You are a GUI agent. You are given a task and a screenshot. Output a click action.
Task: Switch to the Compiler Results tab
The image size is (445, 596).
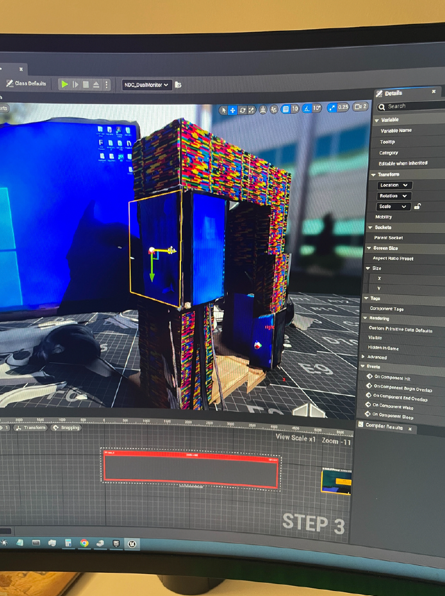click(x=383, y=426)
